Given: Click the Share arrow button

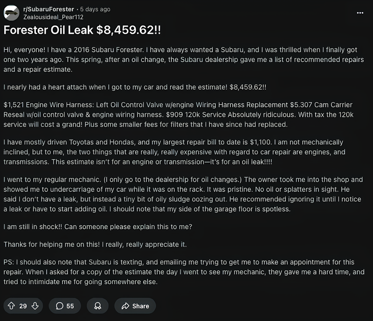Looking at the screenshot, I should coord(135,306).
